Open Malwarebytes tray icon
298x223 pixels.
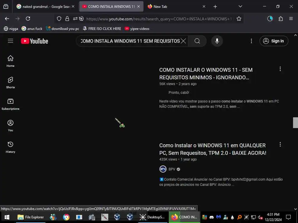tap(219, 217)
